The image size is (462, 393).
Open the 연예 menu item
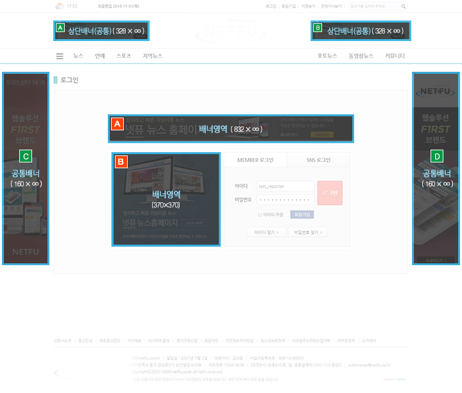click(x=99, y=57)
